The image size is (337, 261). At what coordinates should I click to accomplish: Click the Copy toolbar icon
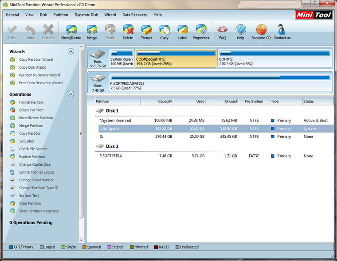(x=164, y=32)
